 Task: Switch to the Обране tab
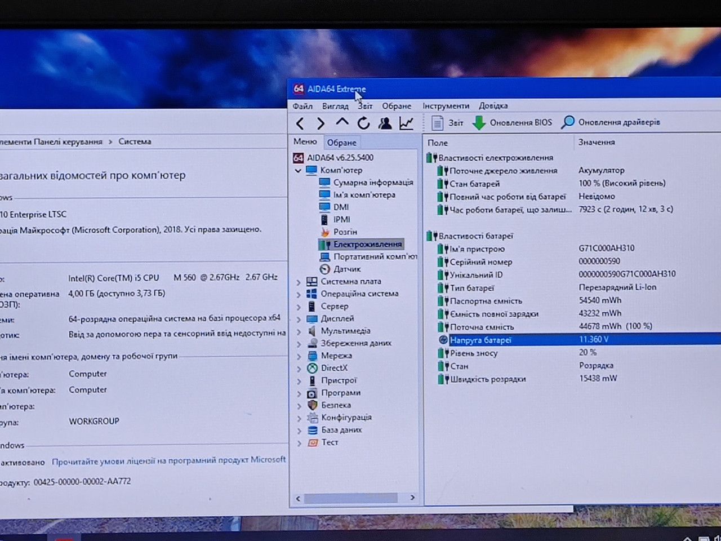(342, 143)
